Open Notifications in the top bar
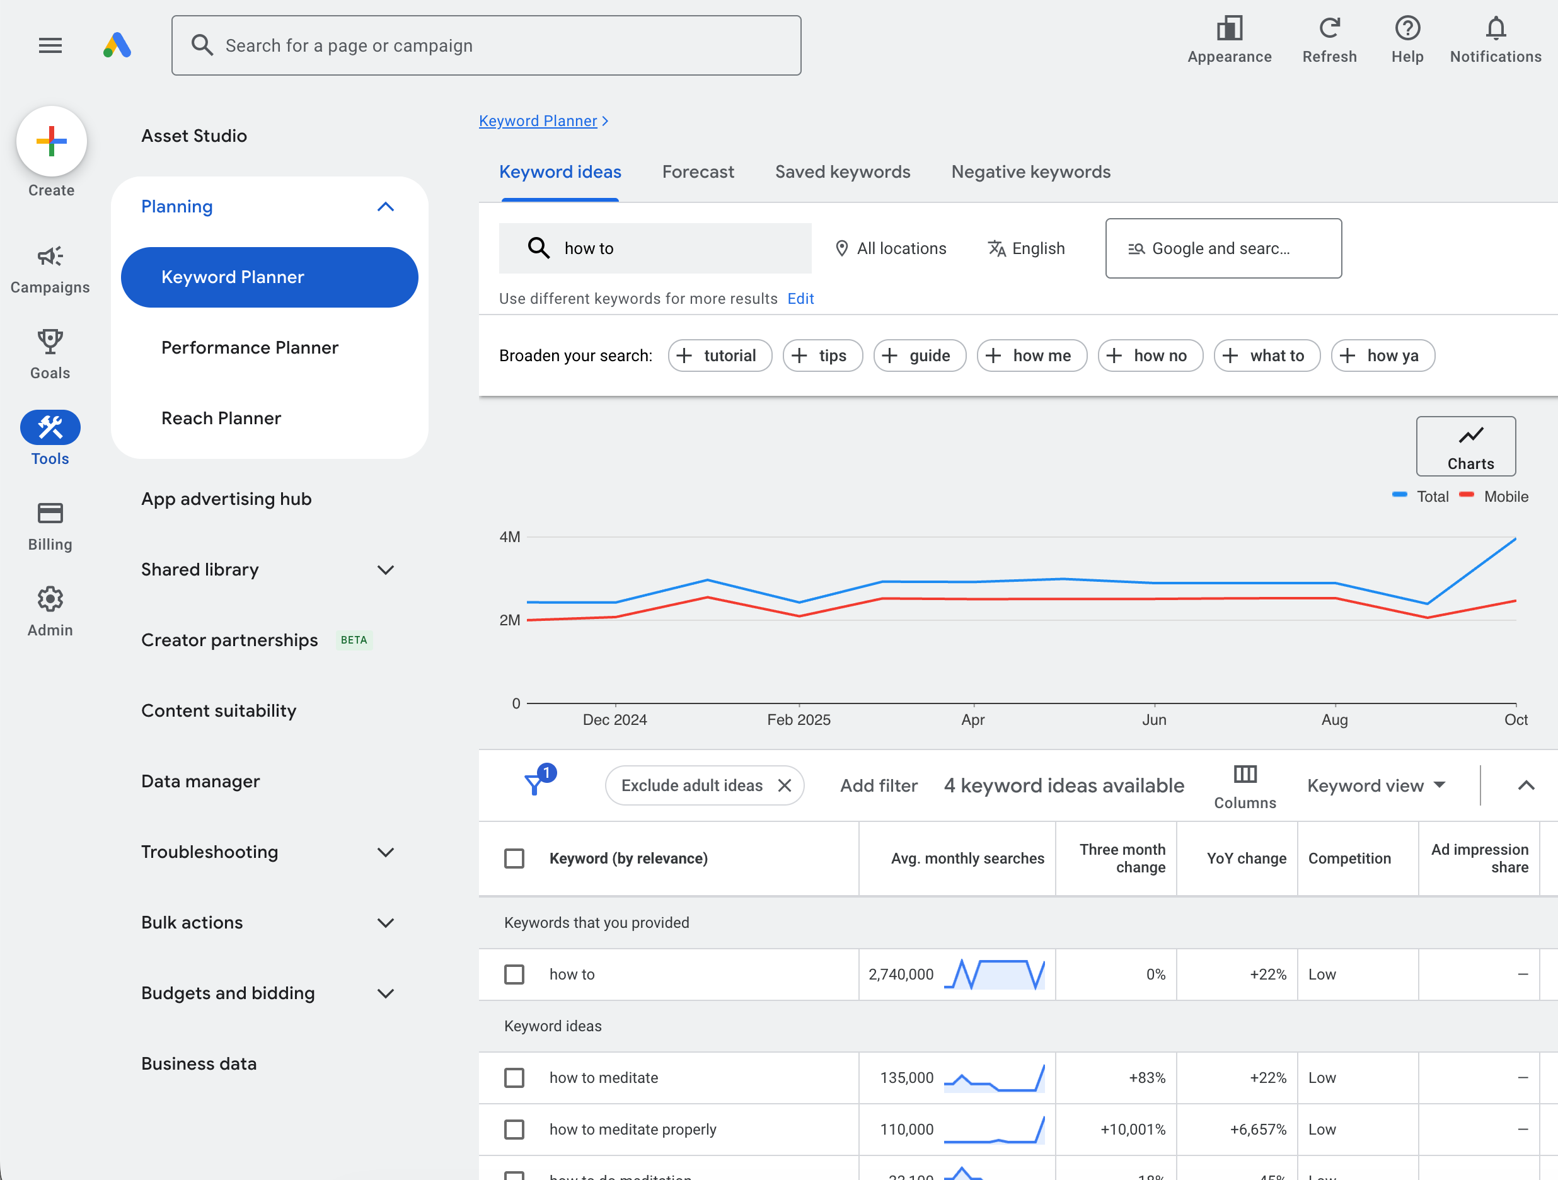 click(x=1496, y=38)
